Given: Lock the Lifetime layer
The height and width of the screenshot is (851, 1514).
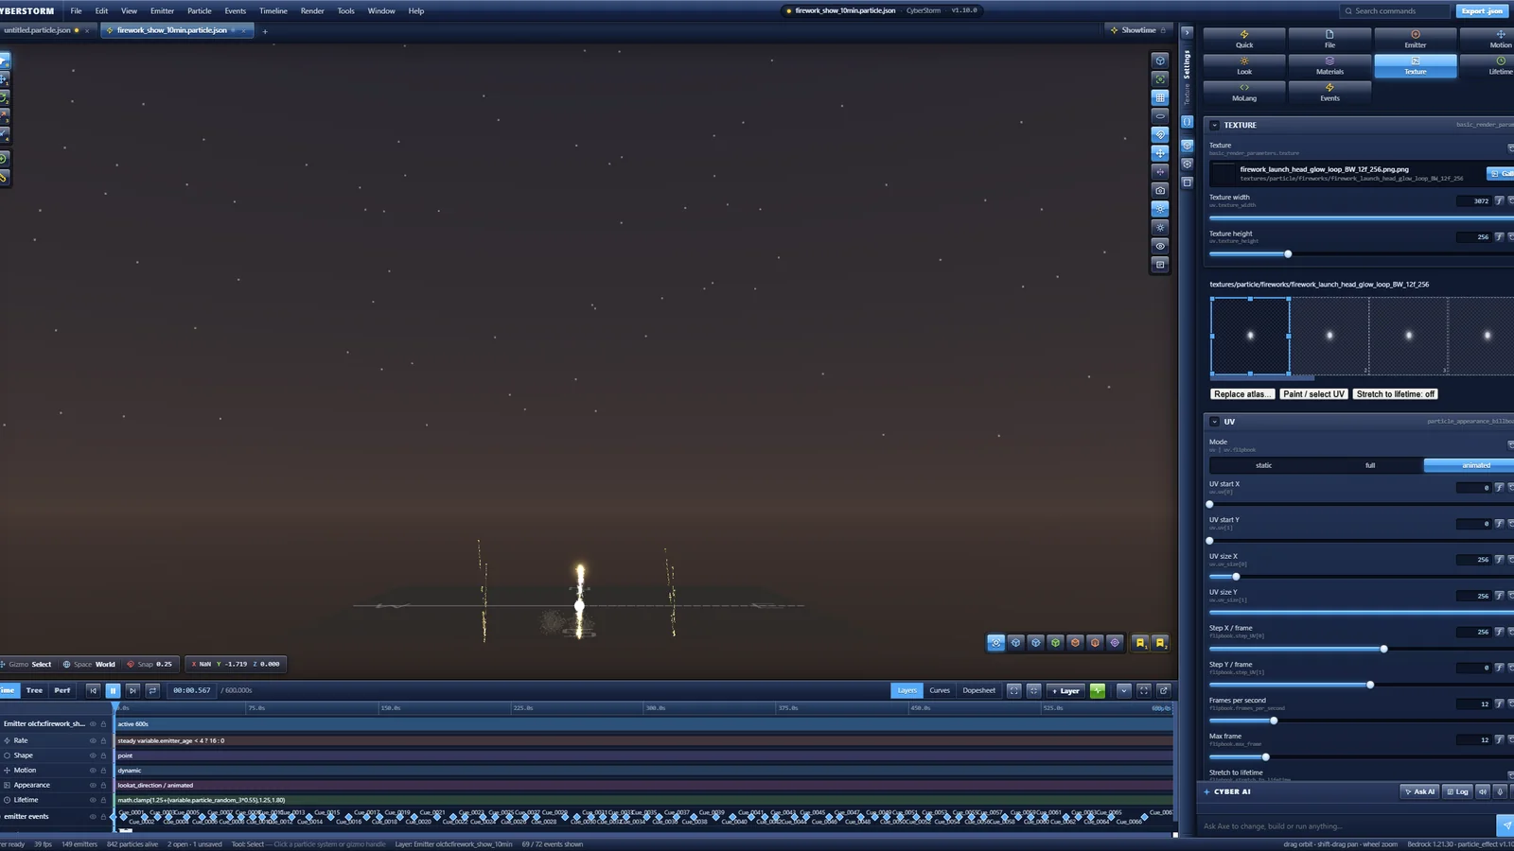Looking at the screenshot, I should click(103, 800).
